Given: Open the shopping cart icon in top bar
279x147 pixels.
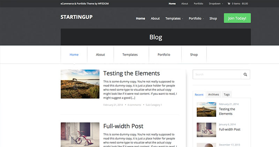Looking at the screenshot, I should [229, 3].
